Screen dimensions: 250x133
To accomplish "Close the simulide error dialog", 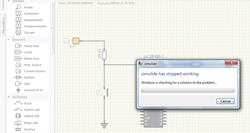I will [231, 62].
